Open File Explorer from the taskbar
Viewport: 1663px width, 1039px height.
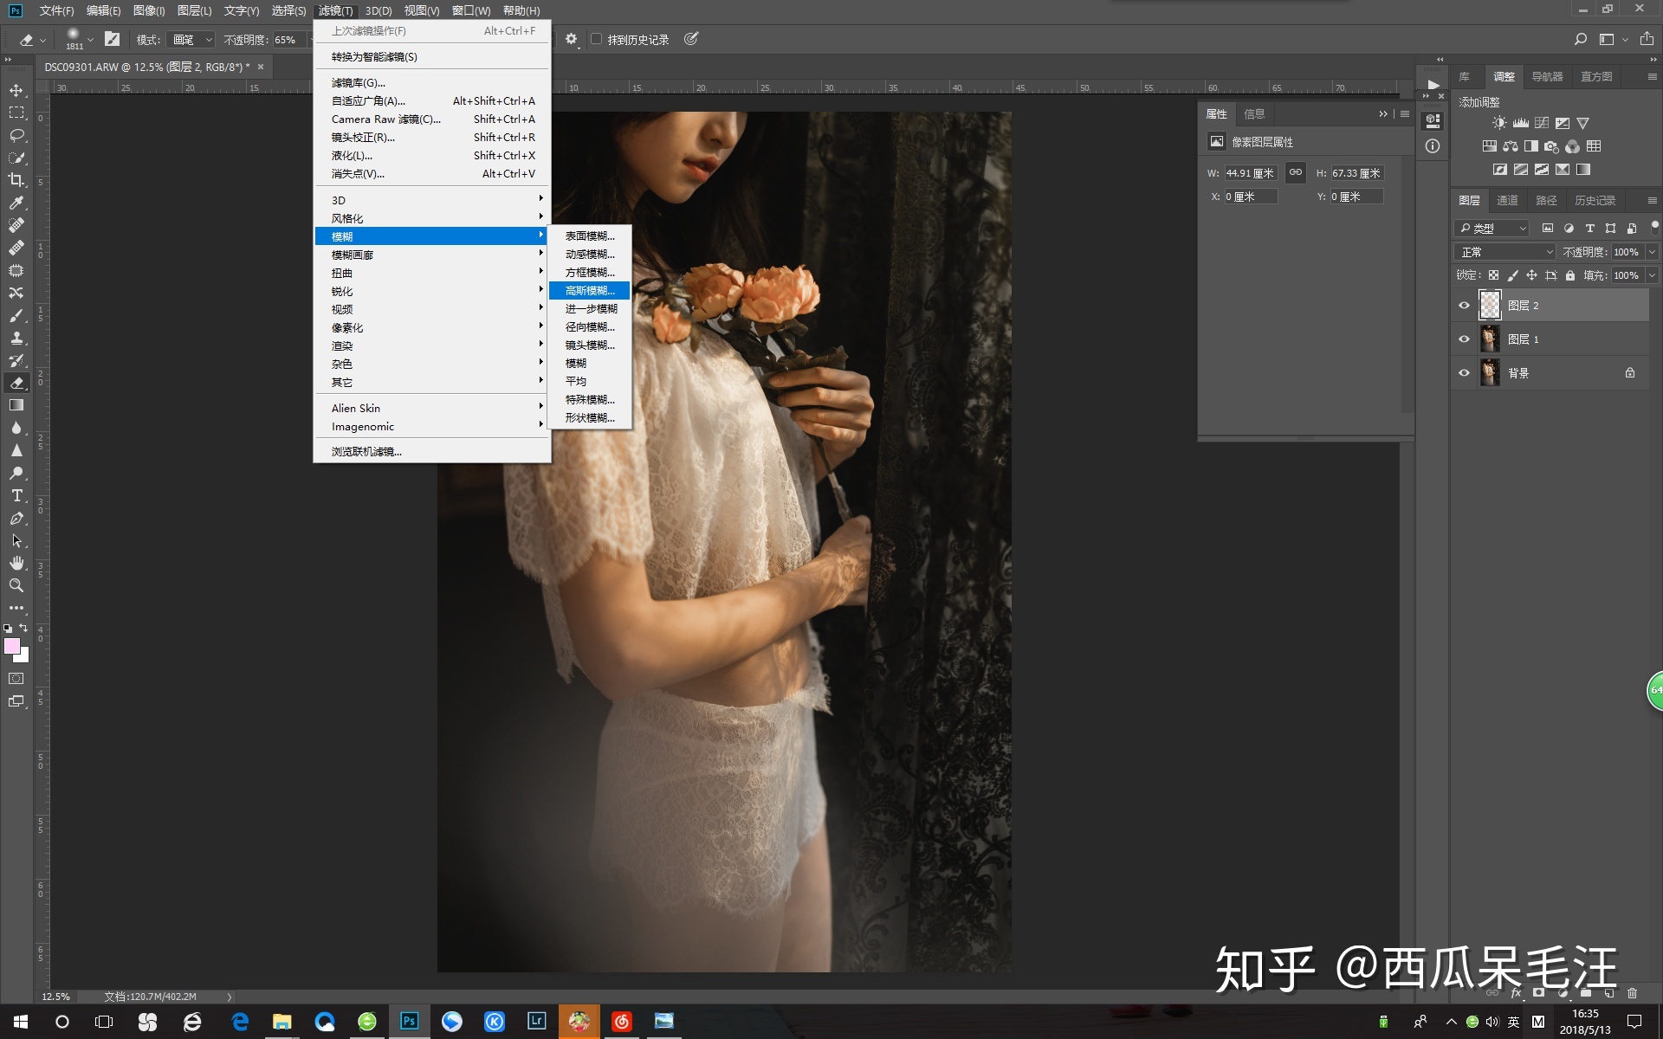(x=282, y=1021)
